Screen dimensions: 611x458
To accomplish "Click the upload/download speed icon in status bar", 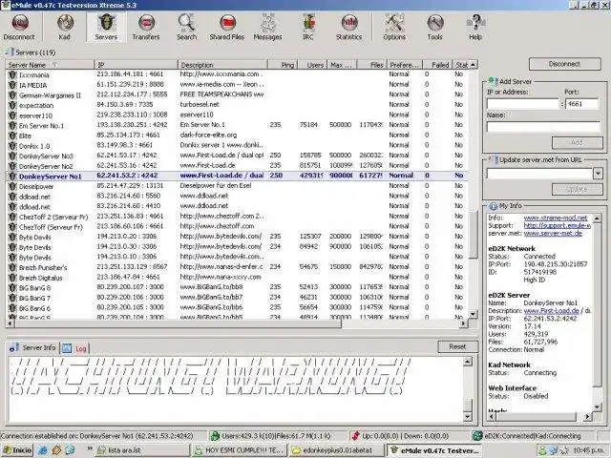I will [355, 436].
